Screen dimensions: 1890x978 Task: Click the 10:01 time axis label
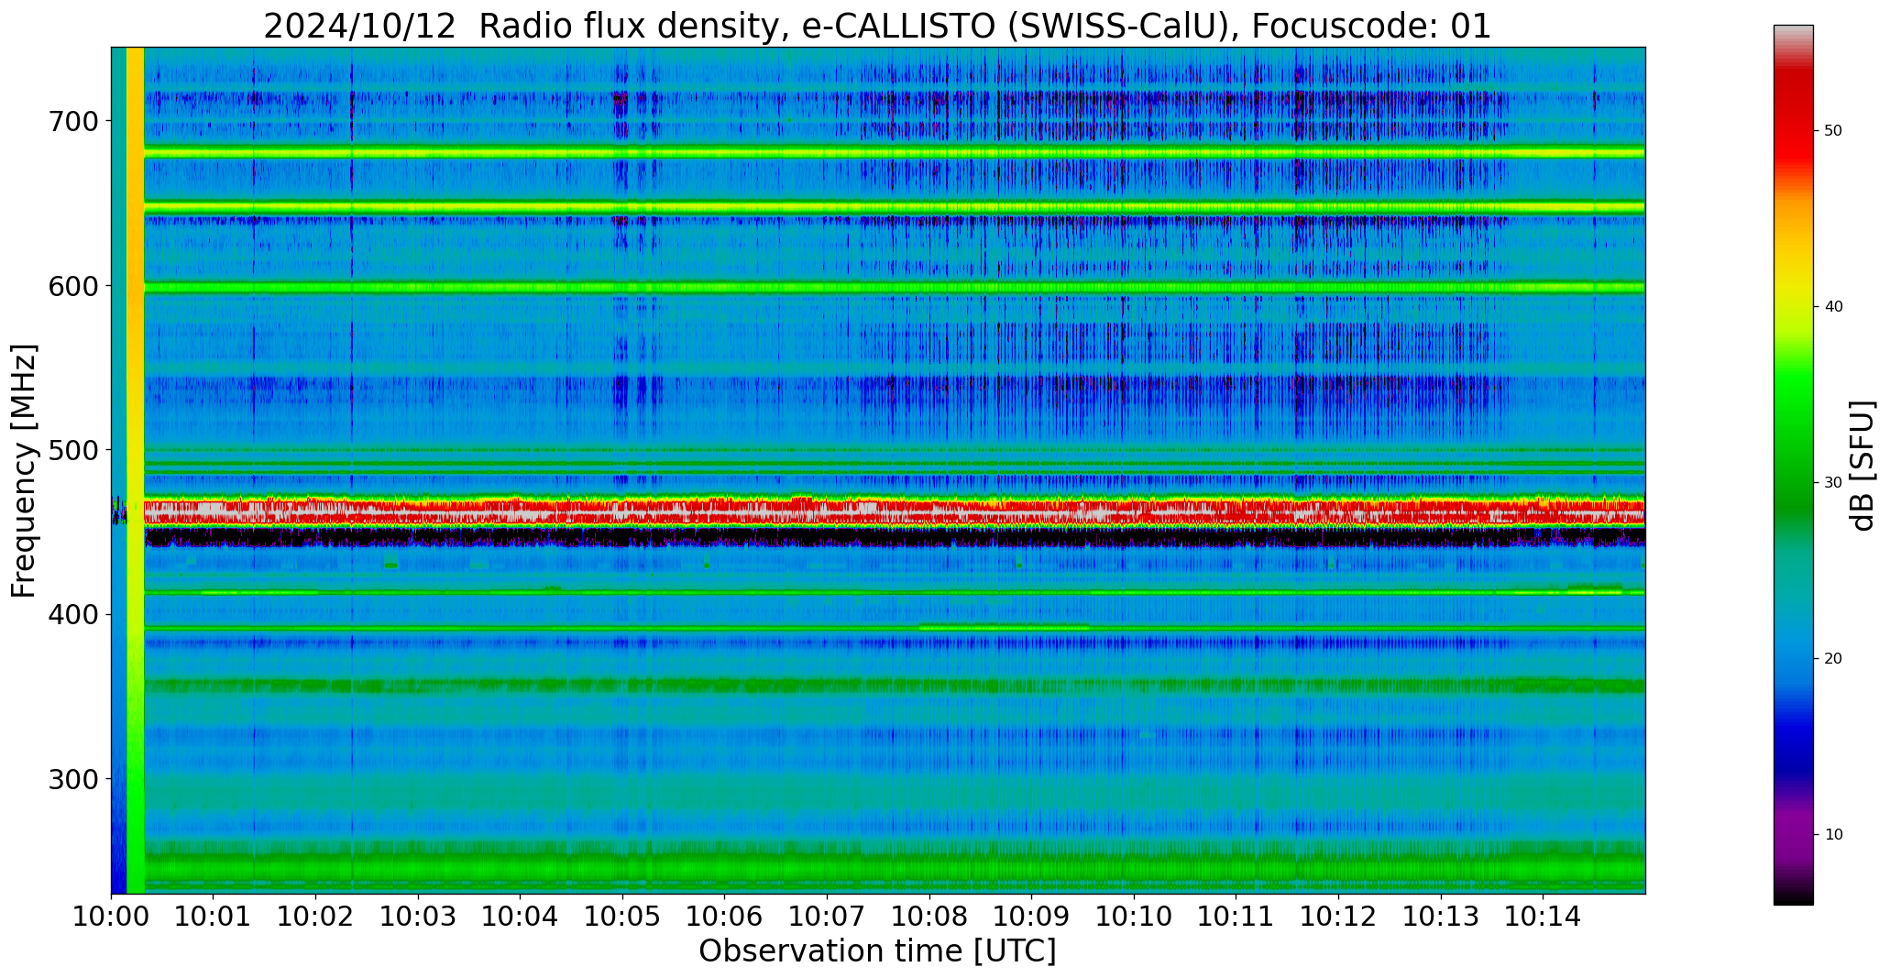click(214, 915)
